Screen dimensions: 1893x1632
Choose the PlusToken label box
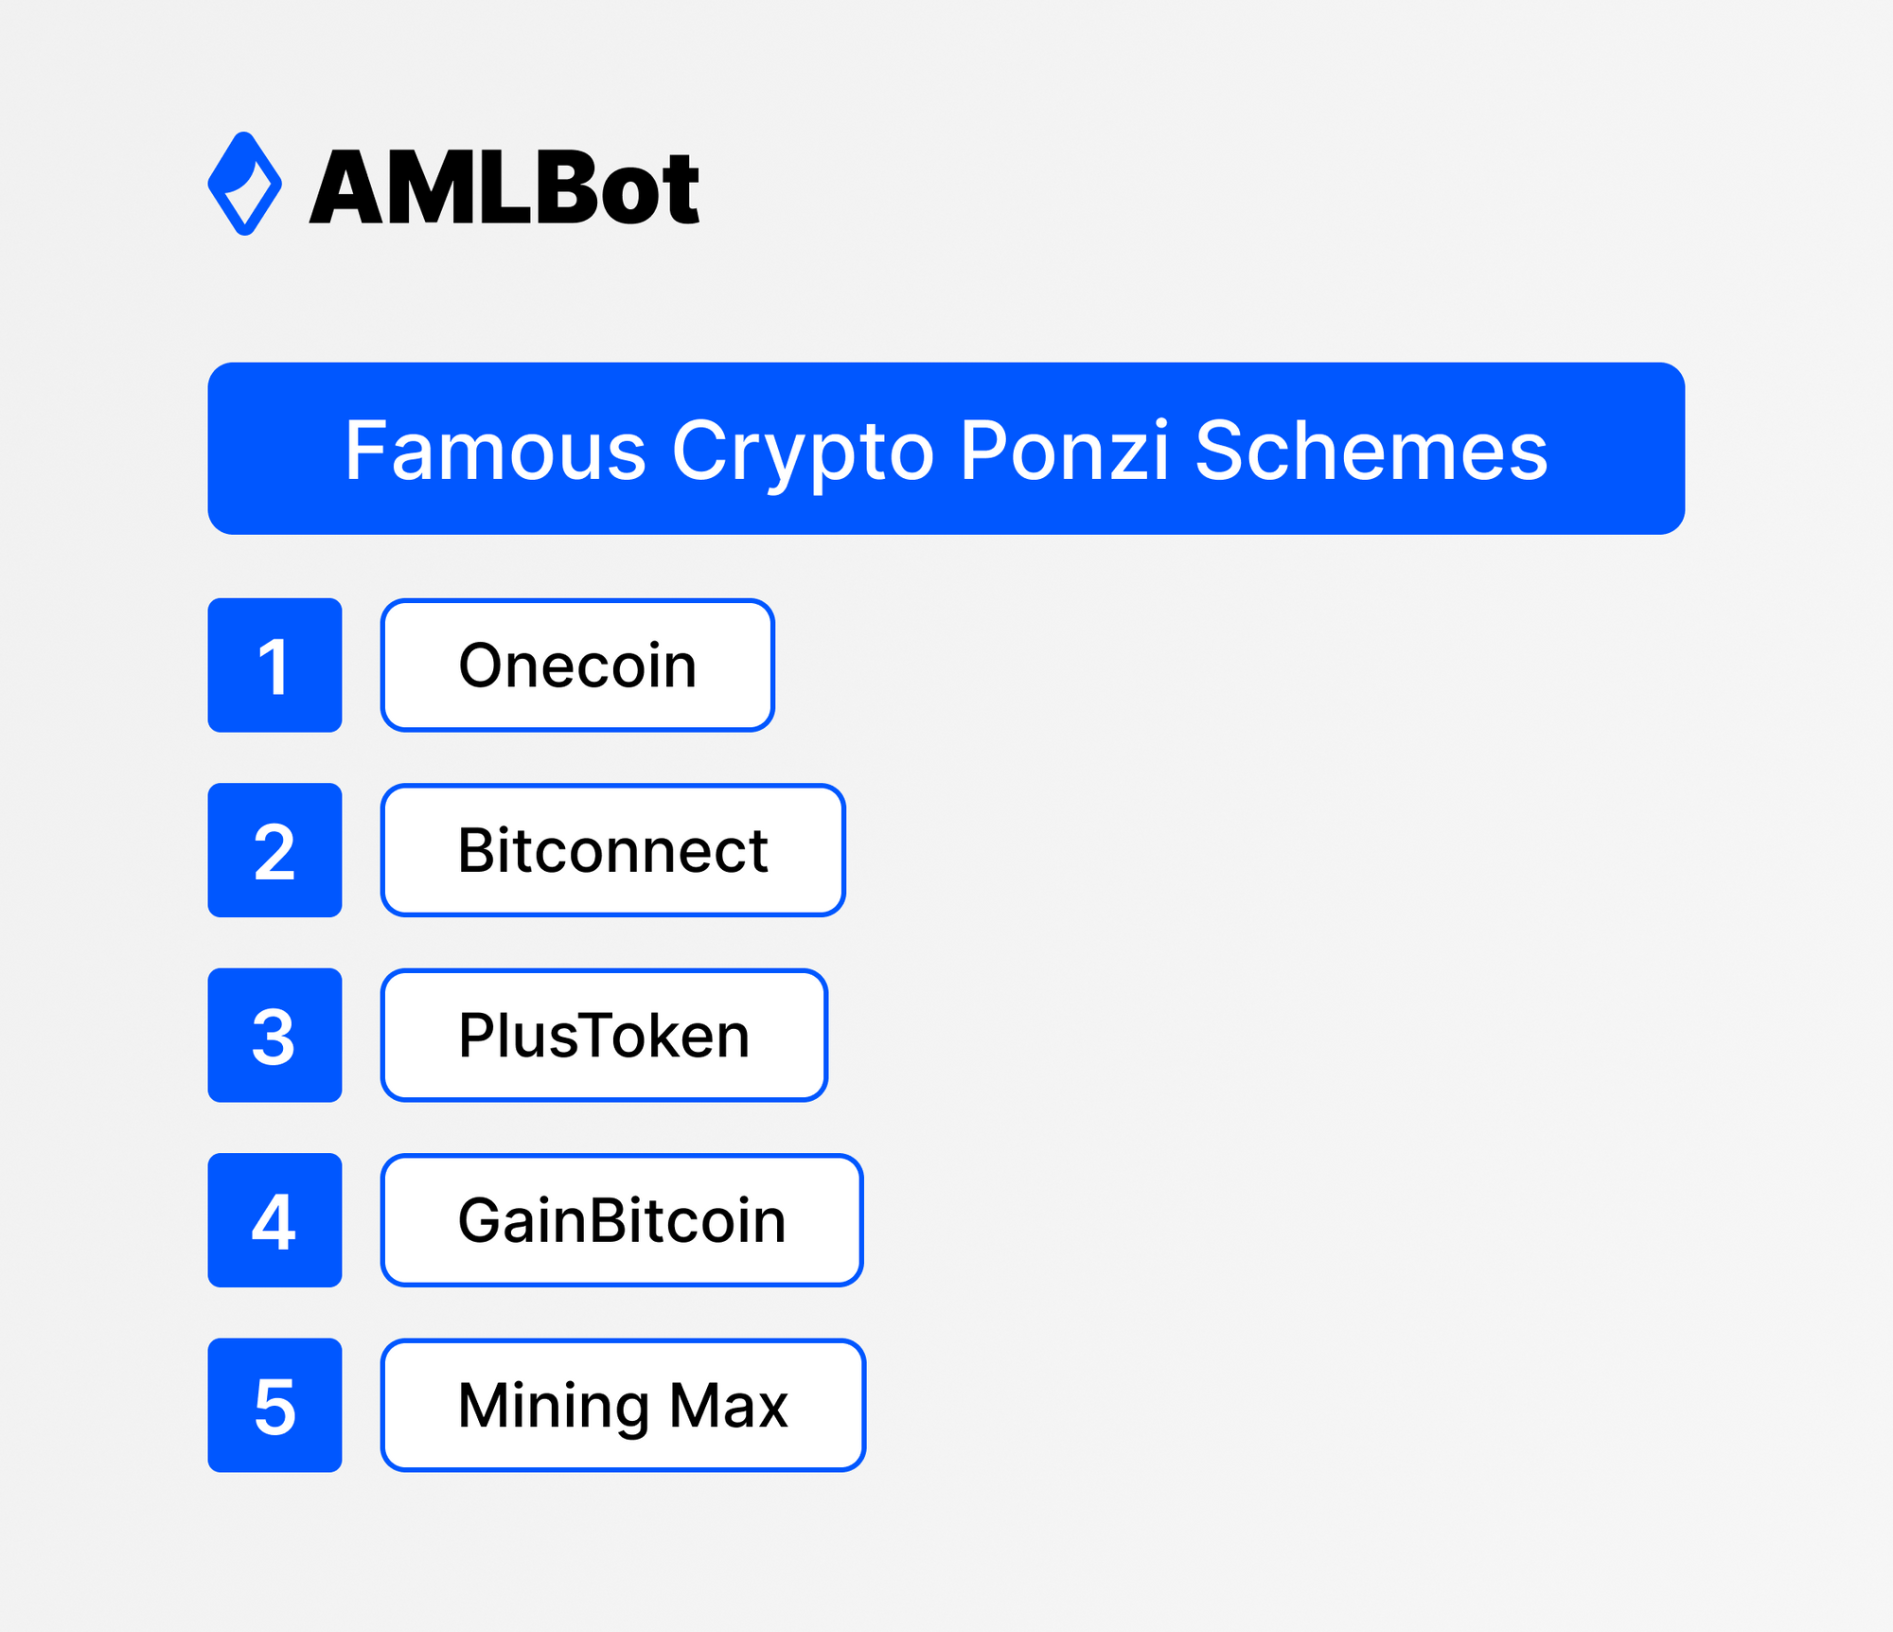pyautogui.click(x=604, y=1035)
